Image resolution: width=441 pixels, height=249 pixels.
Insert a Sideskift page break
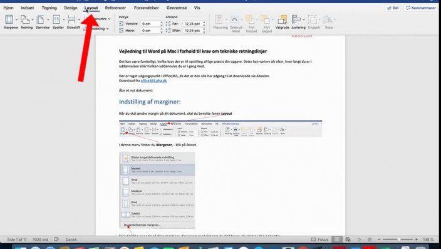[x=72, y=19]
